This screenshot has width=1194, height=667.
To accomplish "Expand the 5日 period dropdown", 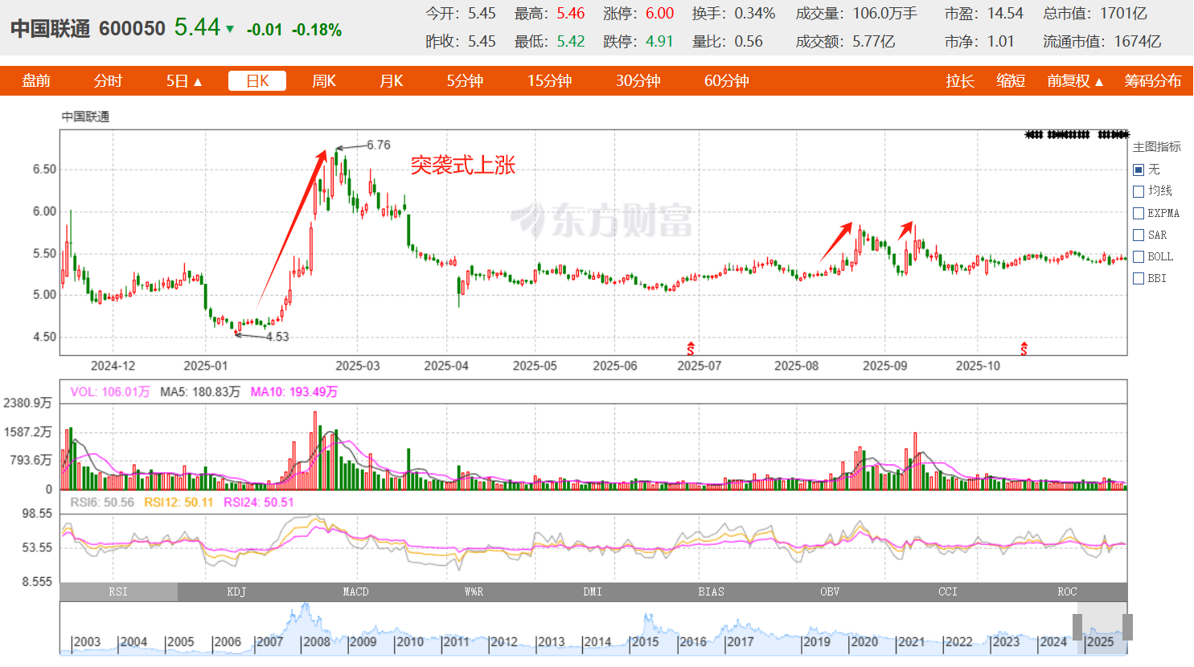I will 184,81.
